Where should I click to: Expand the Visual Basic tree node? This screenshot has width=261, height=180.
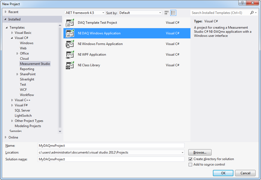[12, 33]
